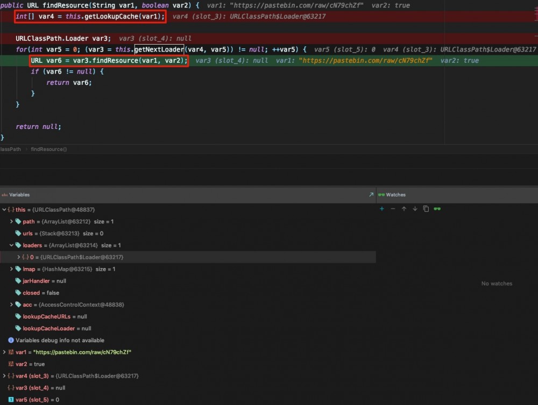
Task: Click the abc icon beside the Variables label
Action: (x=5, y=194)
